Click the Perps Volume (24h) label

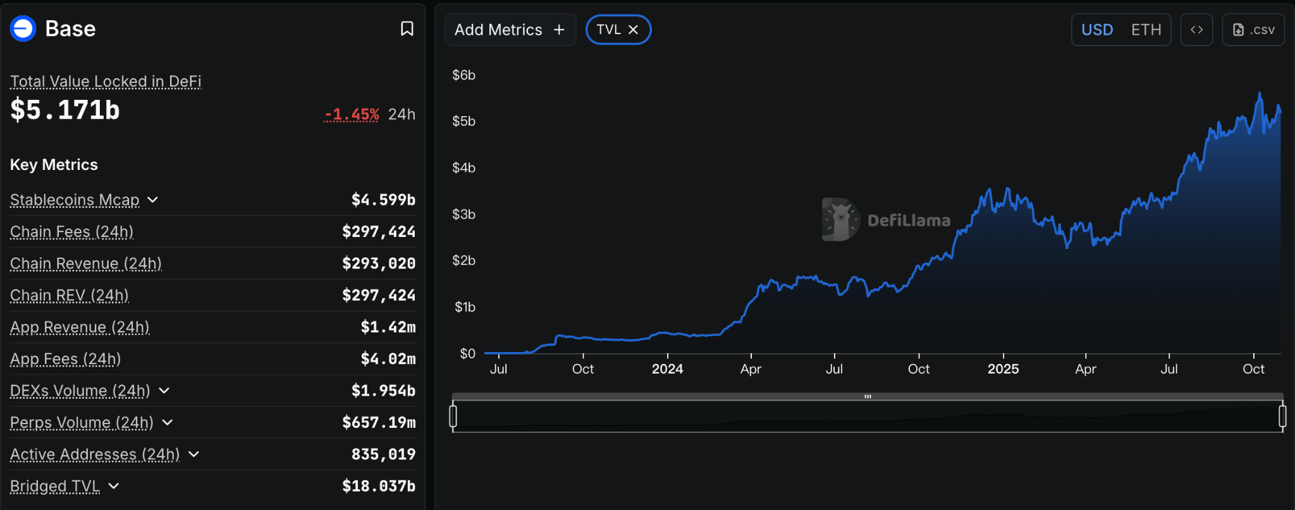click(x=82, y=422)
